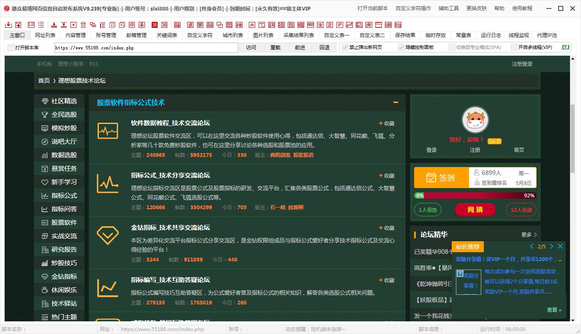Image resolution: width=581 pixels, height=334 pixels.
Task: Click the orange 签到 sign-in button
Action: 442,178
